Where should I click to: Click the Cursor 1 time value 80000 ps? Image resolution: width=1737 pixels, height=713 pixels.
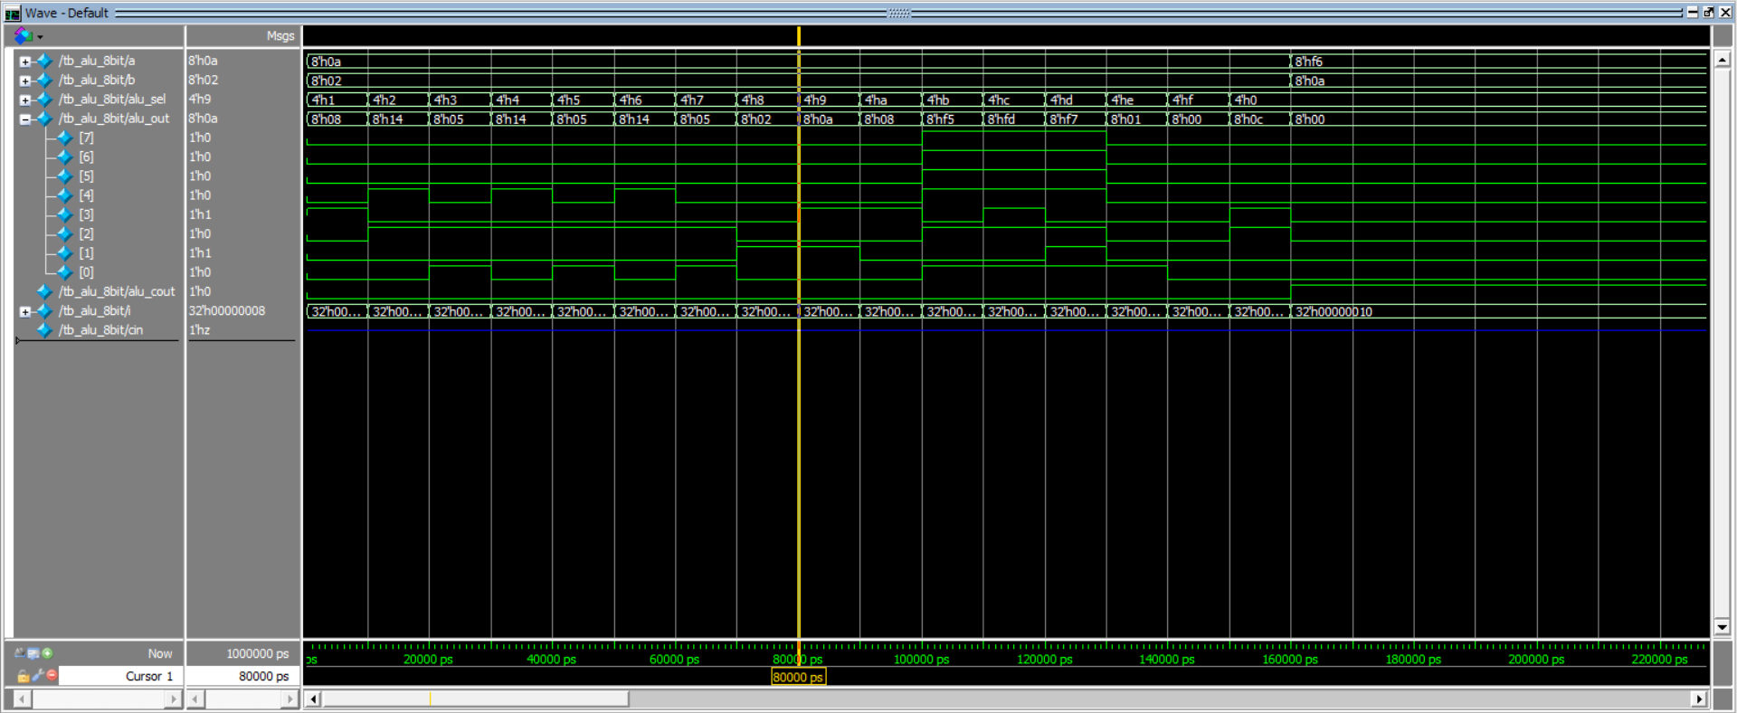pos(263,676)
